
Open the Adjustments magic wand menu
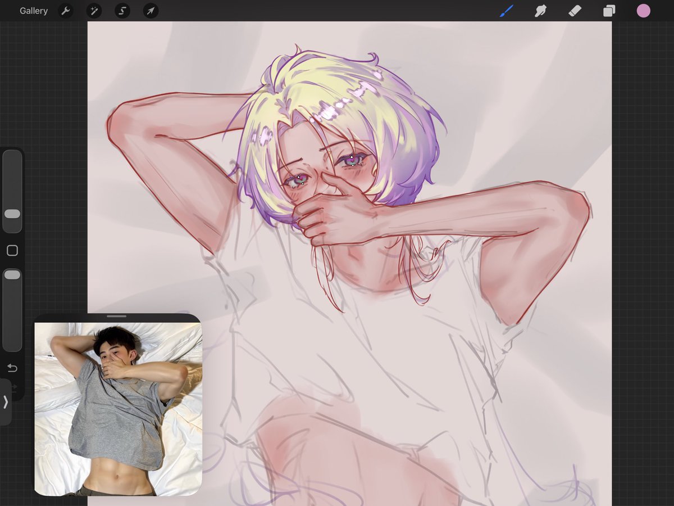[94, 11]
